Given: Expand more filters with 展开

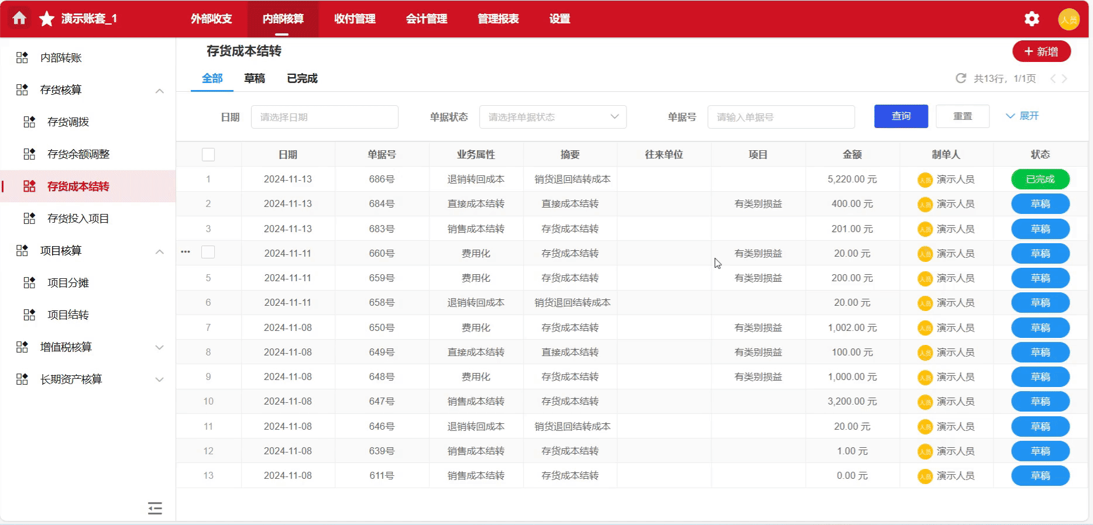Looking at the screenshot, I should [1022, 116].
